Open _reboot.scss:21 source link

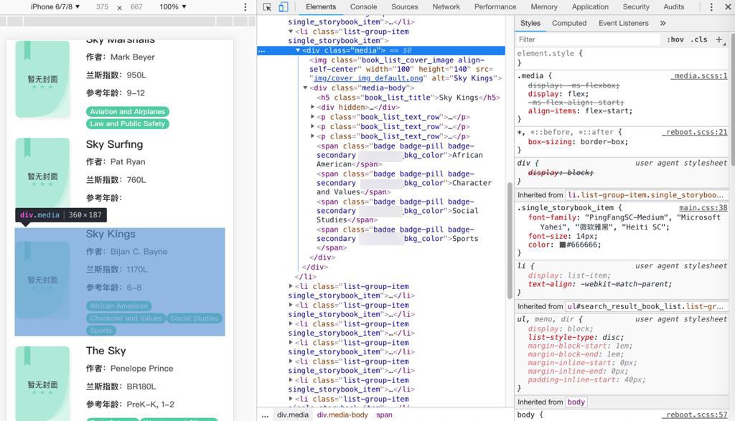[695, 132]
